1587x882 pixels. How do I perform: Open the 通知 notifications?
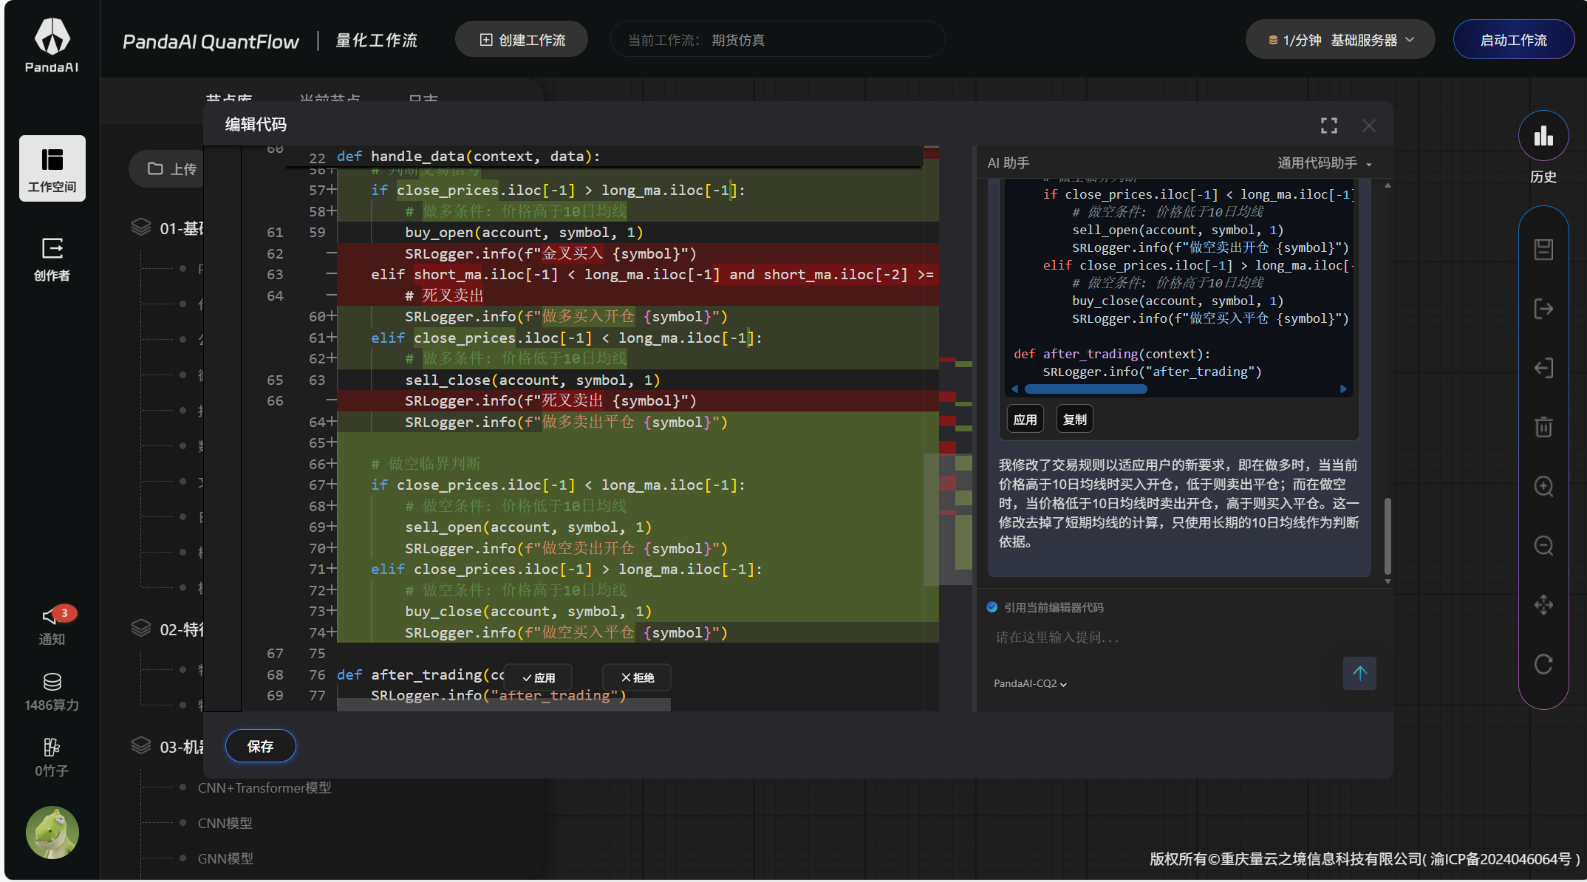pyautogui.click(x=52, y=626)
